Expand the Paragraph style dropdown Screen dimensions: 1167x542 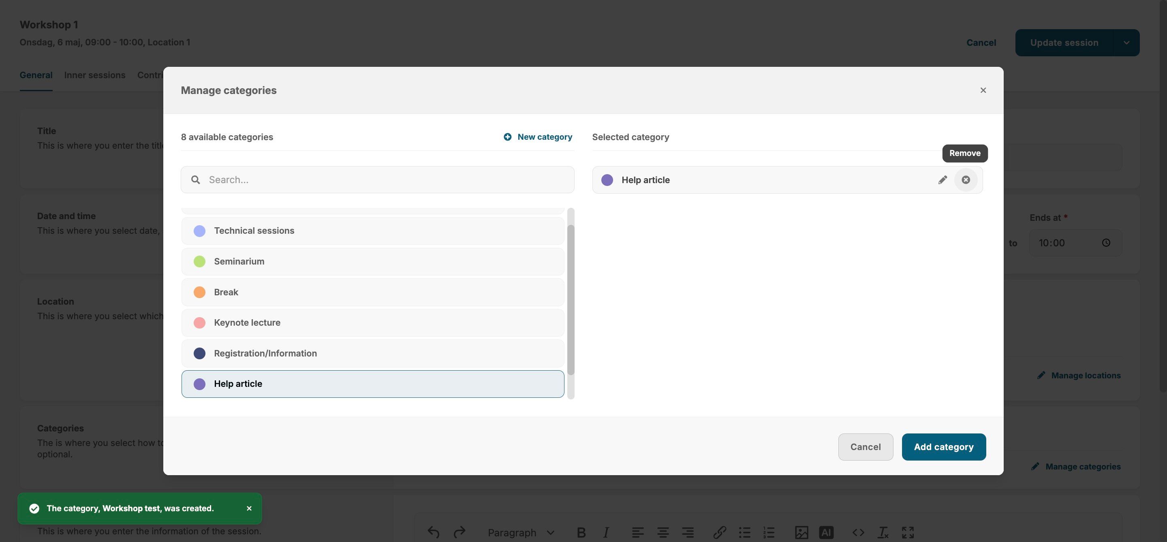pyautogui.click(x=521, y=533)
